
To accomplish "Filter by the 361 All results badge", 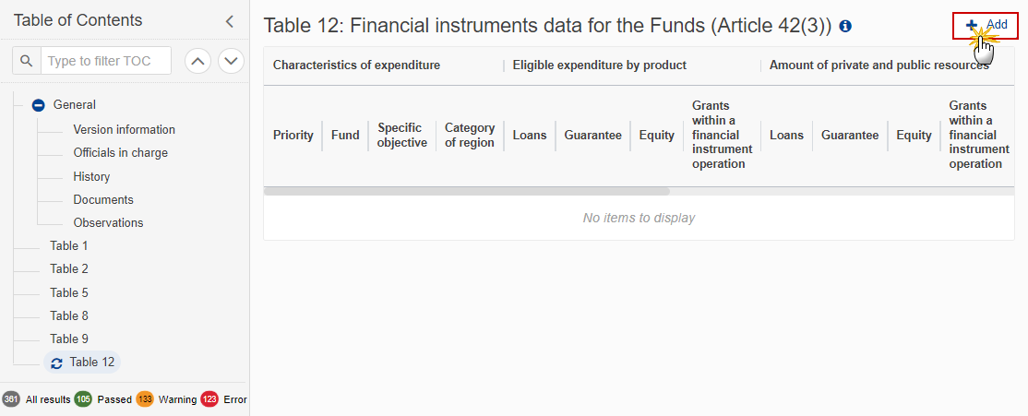I will pos(10,399).
